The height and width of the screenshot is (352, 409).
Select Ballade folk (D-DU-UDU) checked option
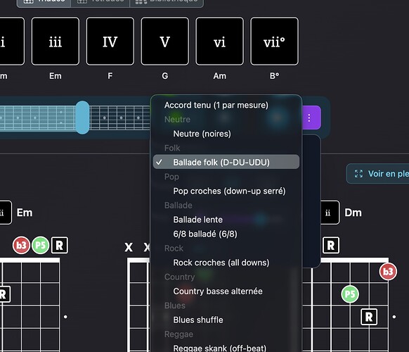coord(226,162)
